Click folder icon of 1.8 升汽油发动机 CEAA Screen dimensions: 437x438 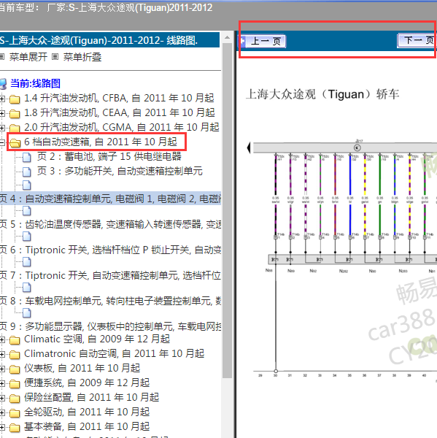pyautogui.click(x=15, y=113)
